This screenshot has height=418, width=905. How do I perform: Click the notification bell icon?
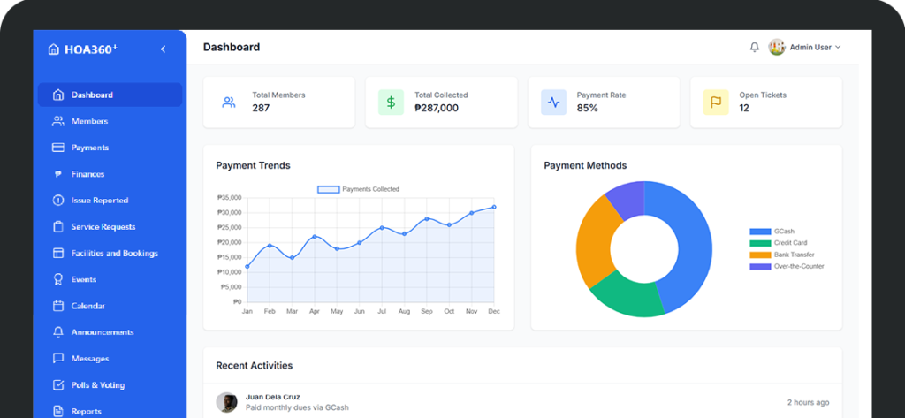point(754,48)
